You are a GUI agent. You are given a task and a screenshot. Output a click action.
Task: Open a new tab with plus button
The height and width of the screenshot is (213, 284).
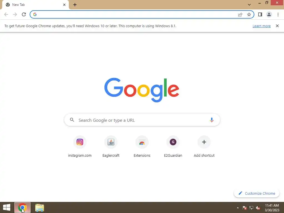(75, 5)
